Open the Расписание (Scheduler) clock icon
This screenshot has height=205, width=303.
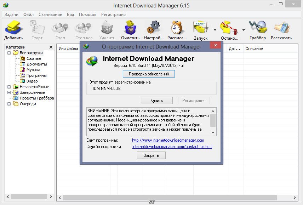pyautogui.click(x=177, y=28)
